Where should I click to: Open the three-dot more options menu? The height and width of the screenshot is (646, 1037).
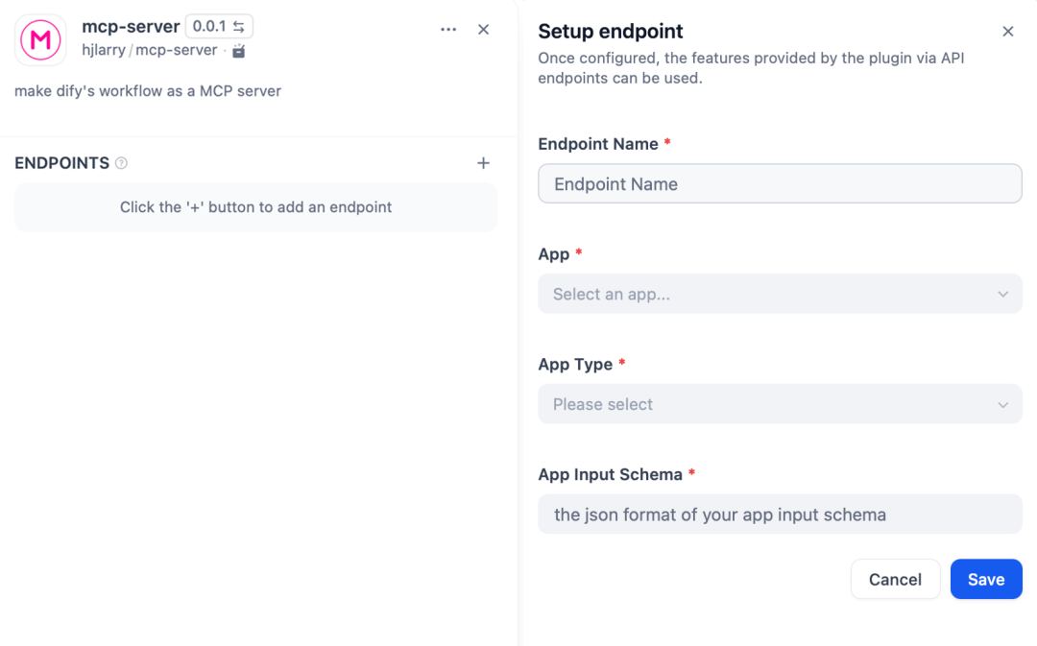click(x=448, y=30)
